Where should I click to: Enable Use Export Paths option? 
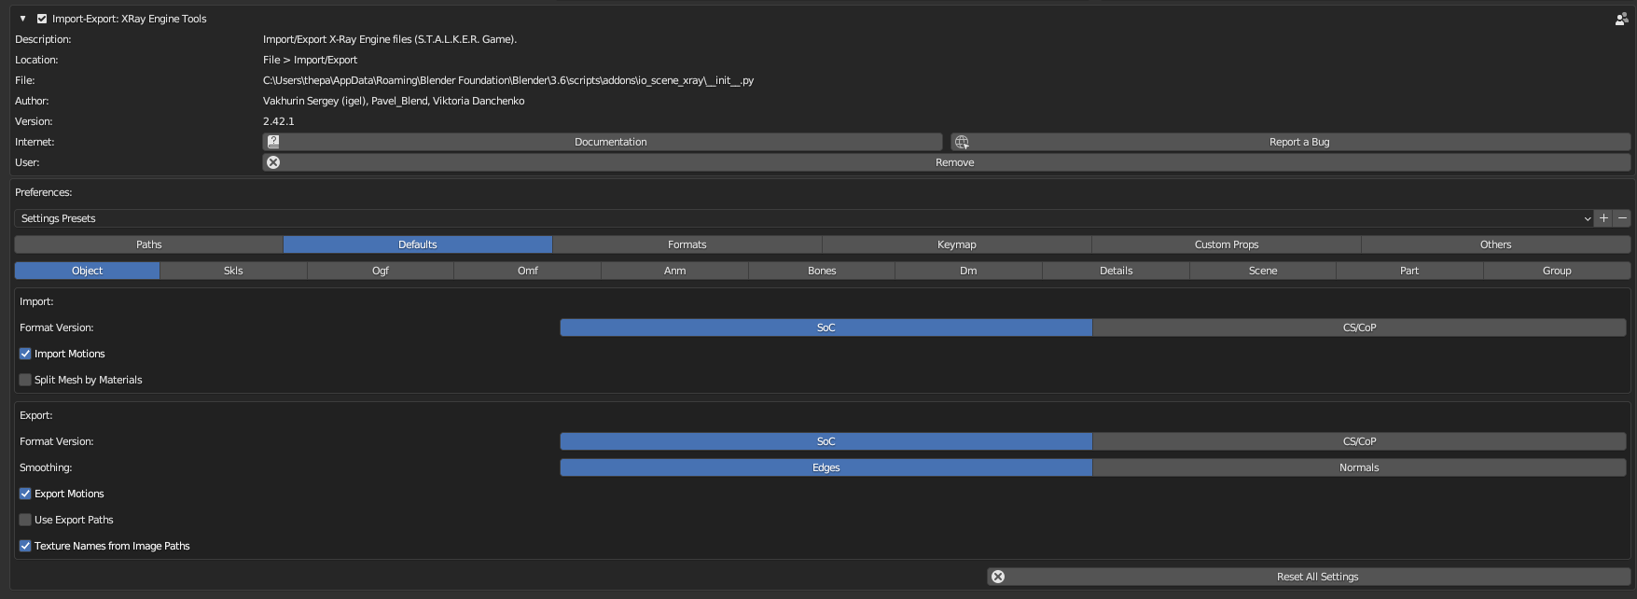25,520
